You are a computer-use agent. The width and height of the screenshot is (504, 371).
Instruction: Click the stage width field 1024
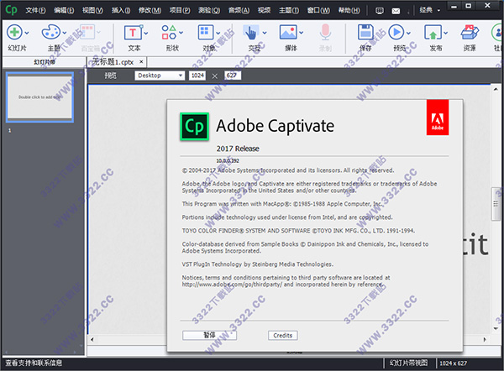(197, 76)
